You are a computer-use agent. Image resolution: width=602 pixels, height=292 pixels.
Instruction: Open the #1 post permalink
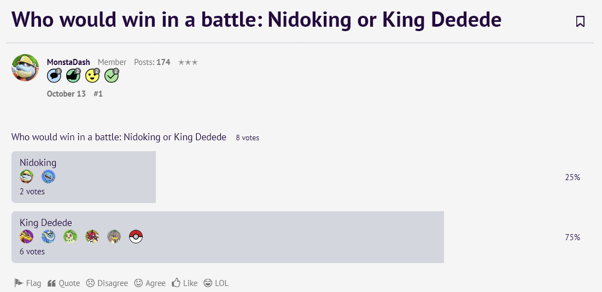click(x=98, y=94)
